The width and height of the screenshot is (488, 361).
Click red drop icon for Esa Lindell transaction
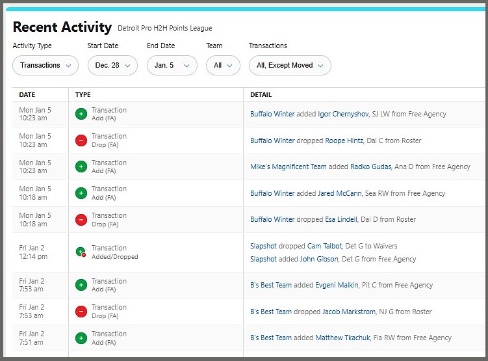(x=81, y=220)
